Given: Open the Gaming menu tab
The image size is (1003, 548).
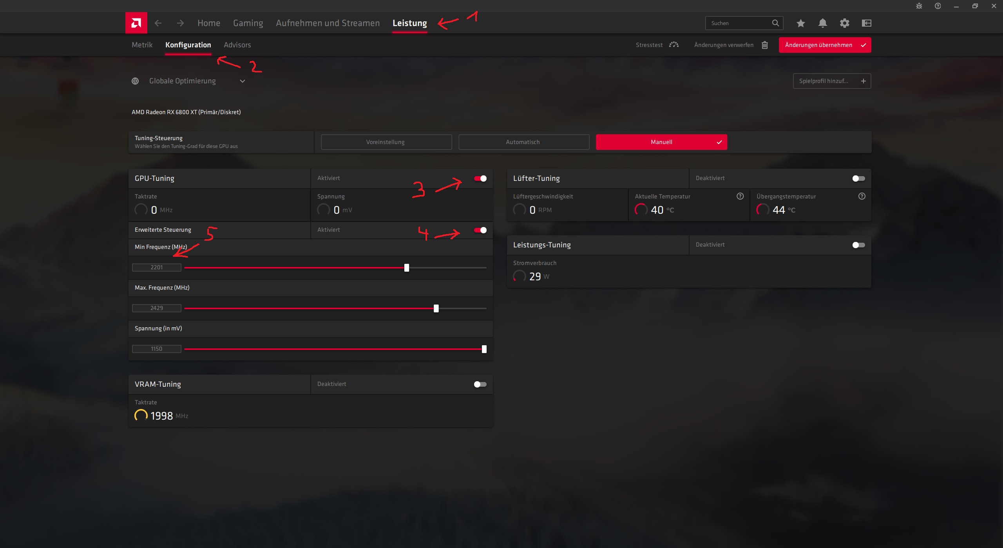Looking at the screenshot, I should [248, 23].
